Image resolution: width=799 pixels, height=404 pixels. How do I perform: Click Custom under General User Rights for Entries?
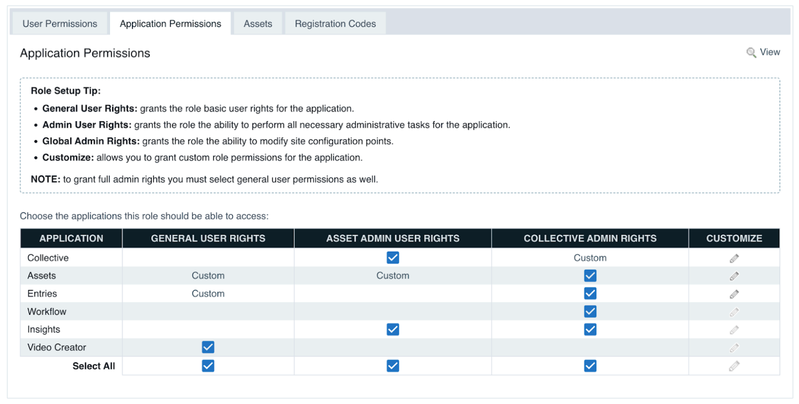click(208, 293)
